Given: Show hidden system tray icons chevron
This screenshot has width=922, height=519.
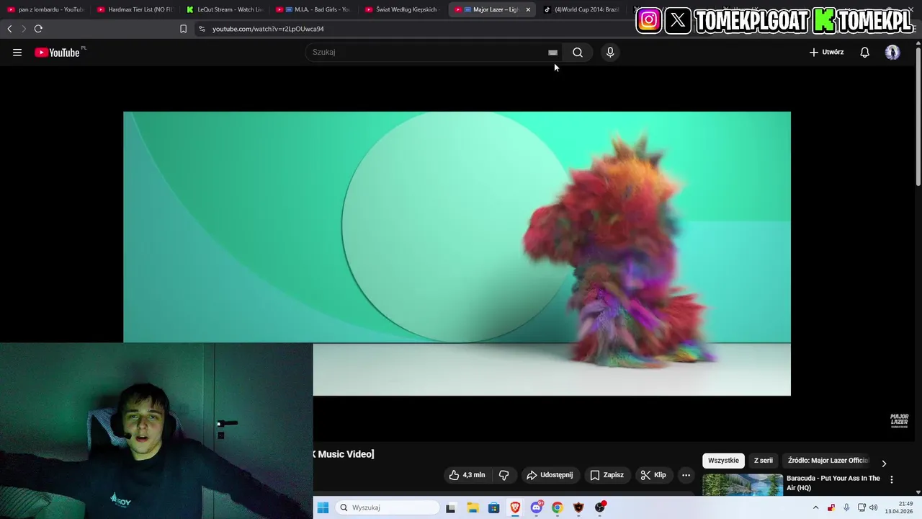Looking at the screenshot, I should 815,507.
